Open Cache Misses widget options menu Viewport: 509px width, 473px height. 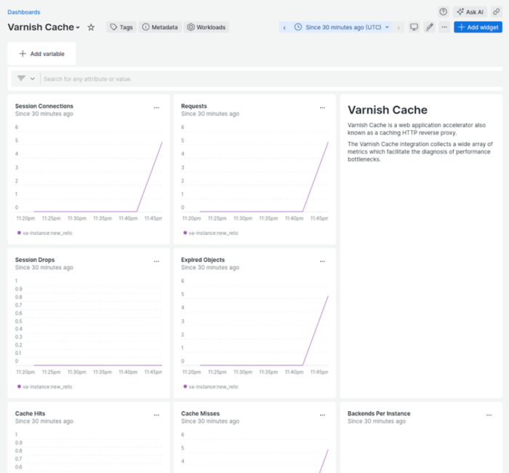322,415
